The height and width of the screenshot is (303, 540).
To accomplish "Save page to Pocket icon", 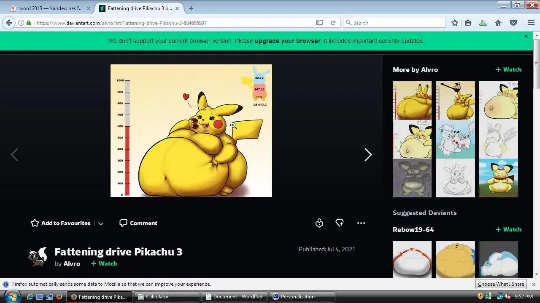I will click(x=513, y=23).
